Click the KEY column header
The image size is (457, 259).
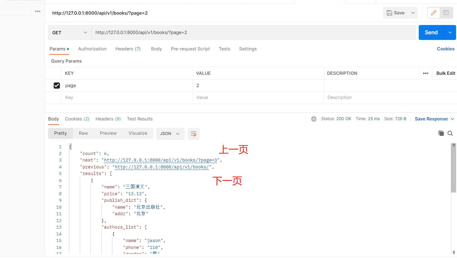69,73
